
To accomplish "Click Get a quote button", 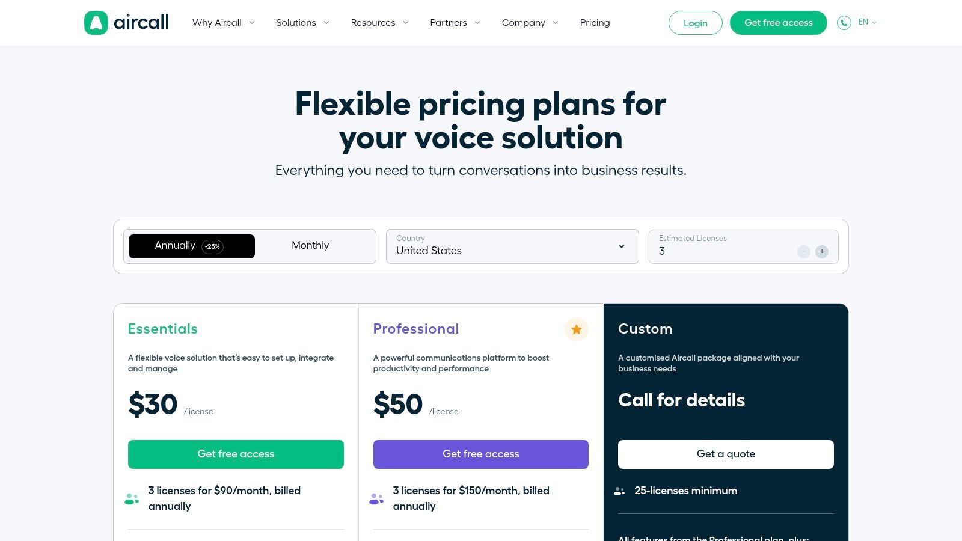I will coord(726,454).
